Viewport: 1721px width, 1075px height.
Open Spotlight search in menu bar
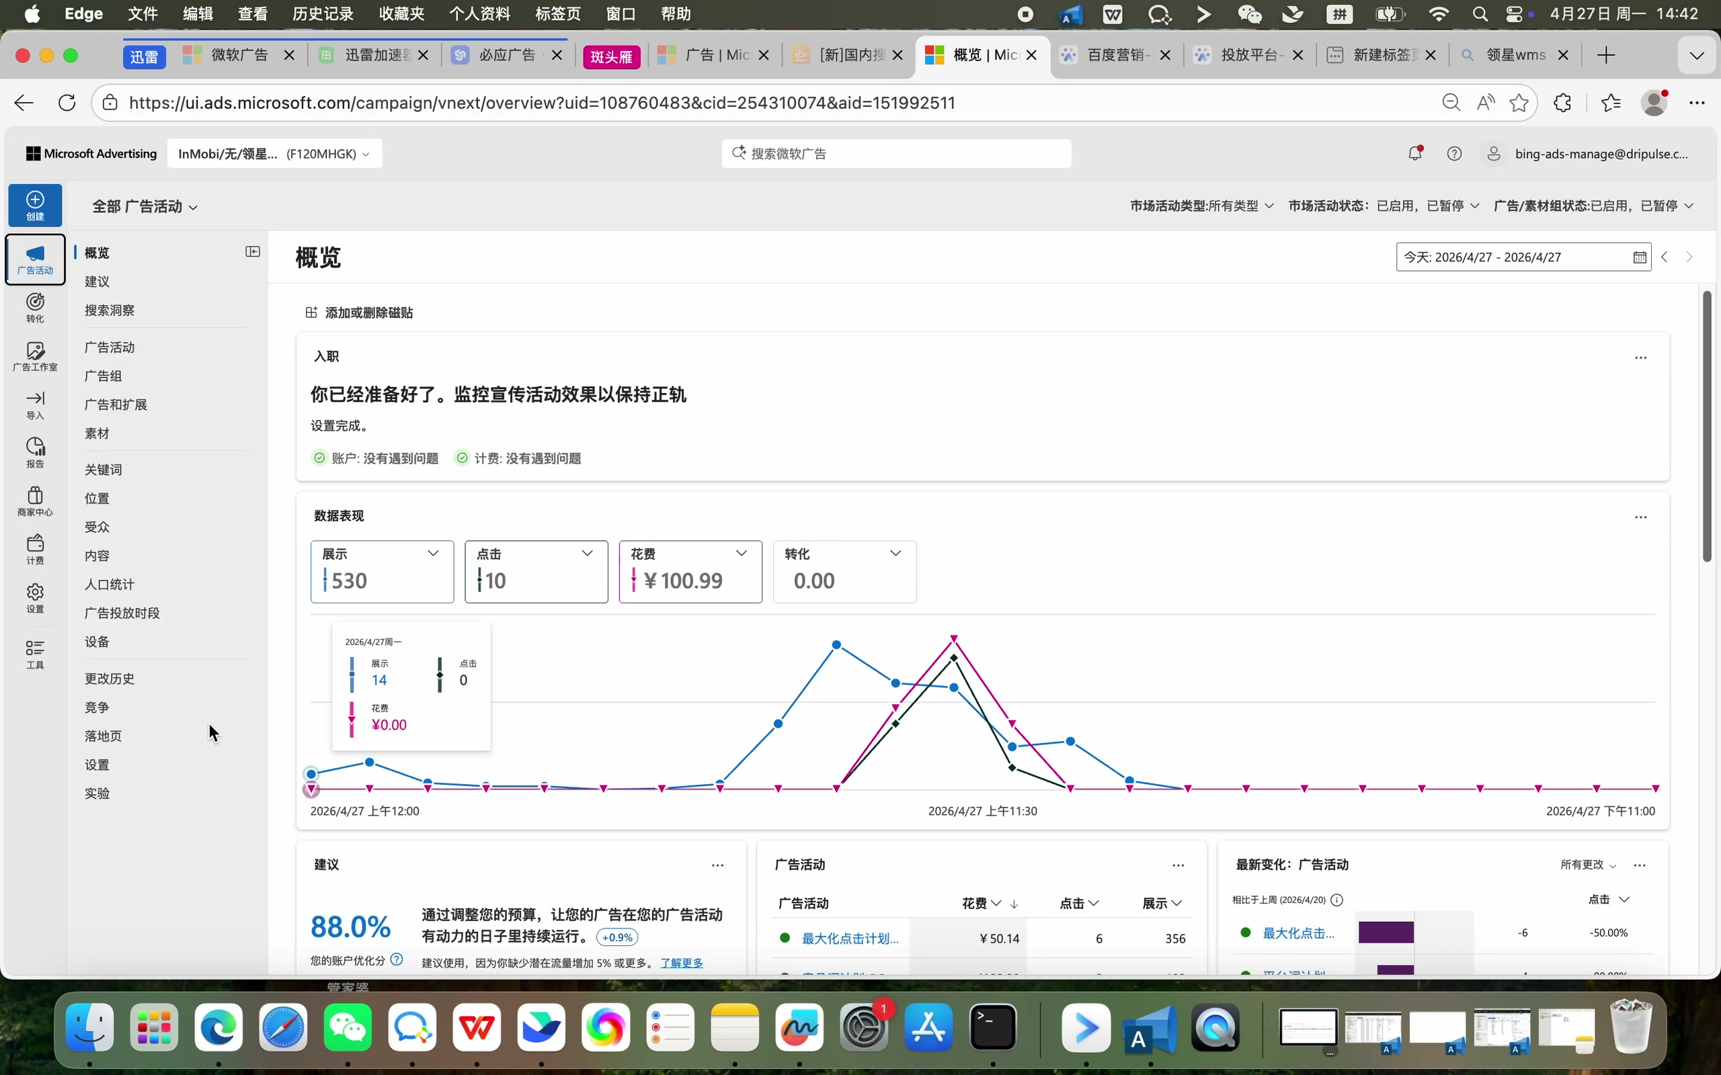(x=1480, y=14)
